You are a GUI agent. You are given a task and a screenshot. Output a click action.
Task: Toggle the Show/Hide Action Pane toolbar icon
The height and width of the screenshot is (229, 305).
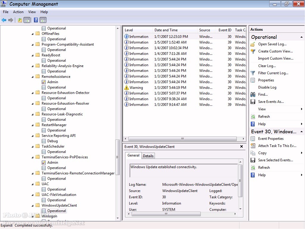point(43,20)
